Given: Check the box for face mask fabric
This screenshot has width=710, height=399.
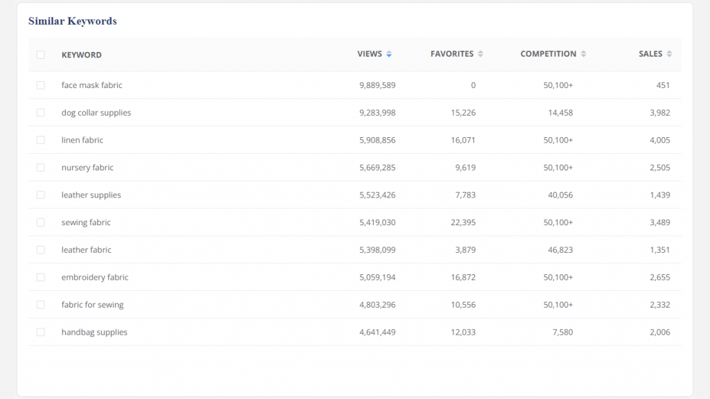Looking at the screenshot, I should coord(41,85).
